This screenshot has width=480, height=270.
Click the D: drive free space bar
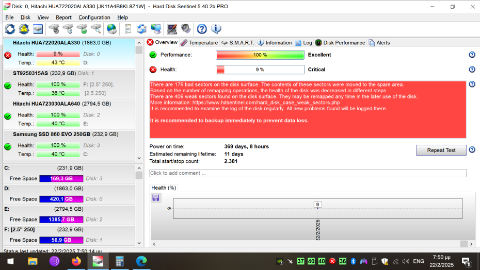[61, 199]
